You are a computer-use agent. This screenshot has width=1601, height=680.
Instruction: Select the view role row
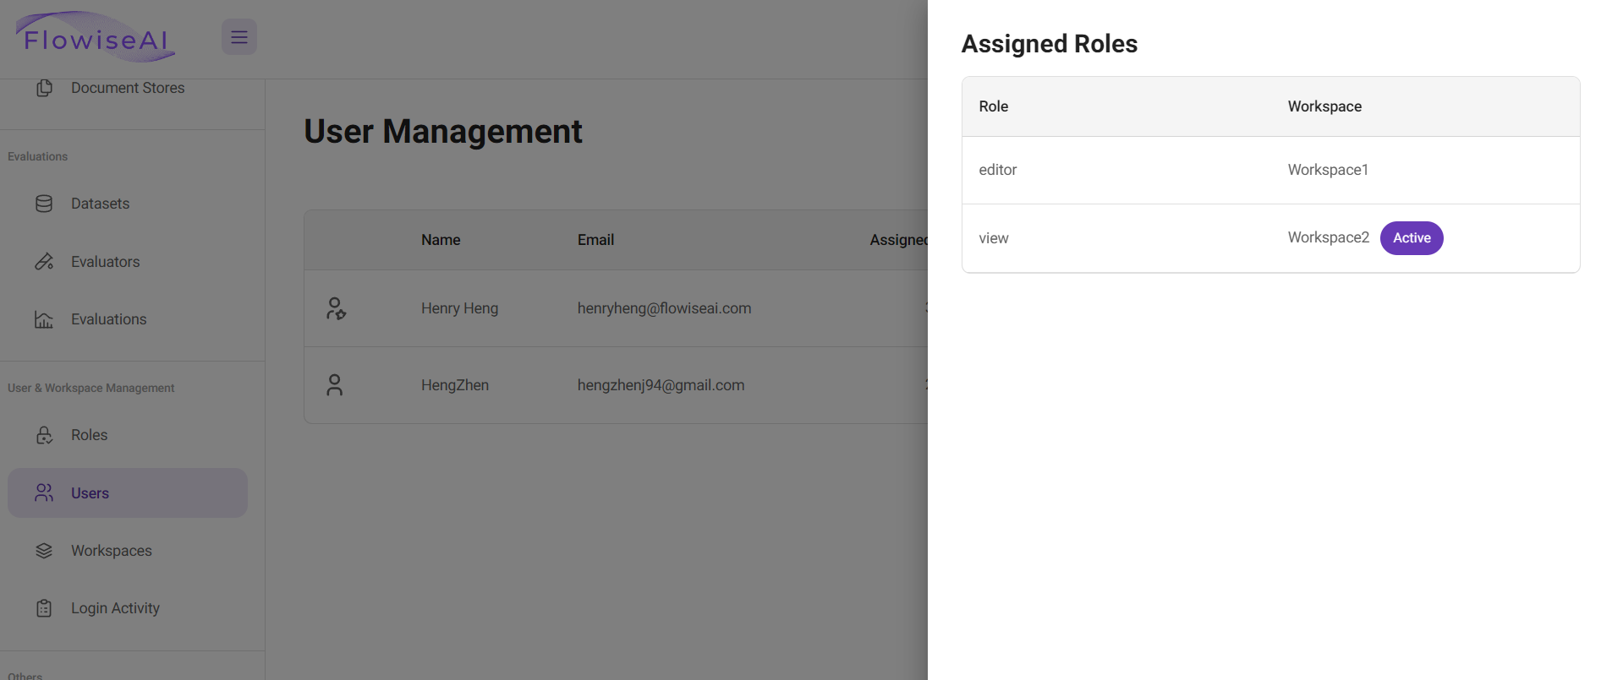pyautogui.click(x=994, y=238)
